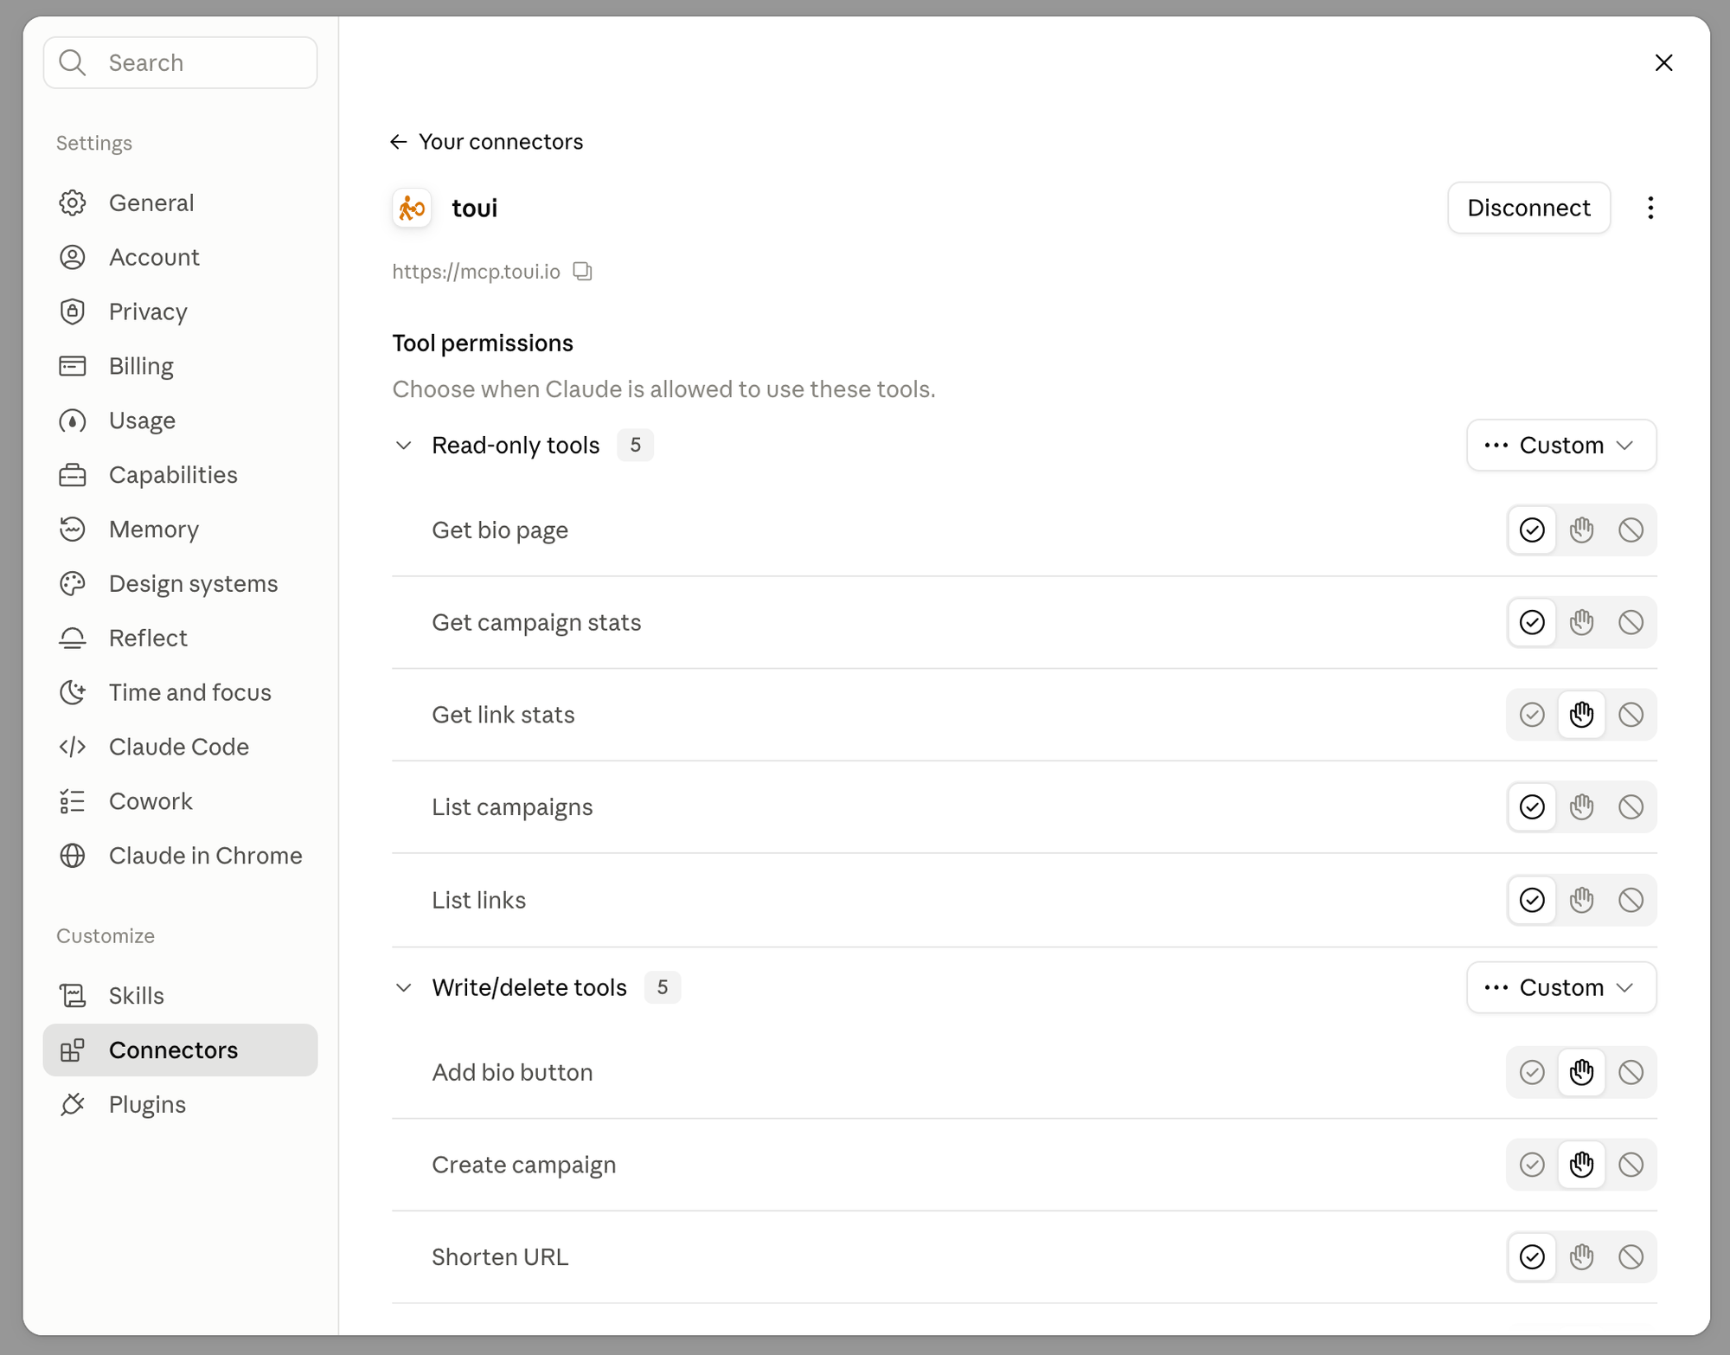Image resolution: width=1730 pixels, height=1355 pixels.
Task: Open Claude in Chrome settings
Action: (180, 856)
